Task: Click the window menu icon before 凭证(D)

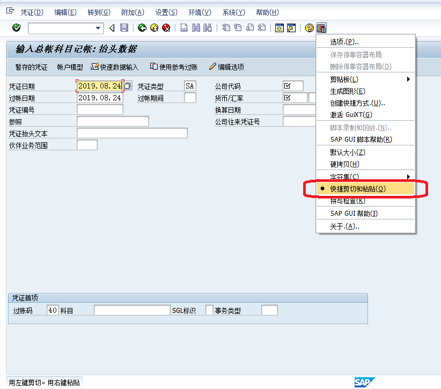Action: click(x=10, y=11)
